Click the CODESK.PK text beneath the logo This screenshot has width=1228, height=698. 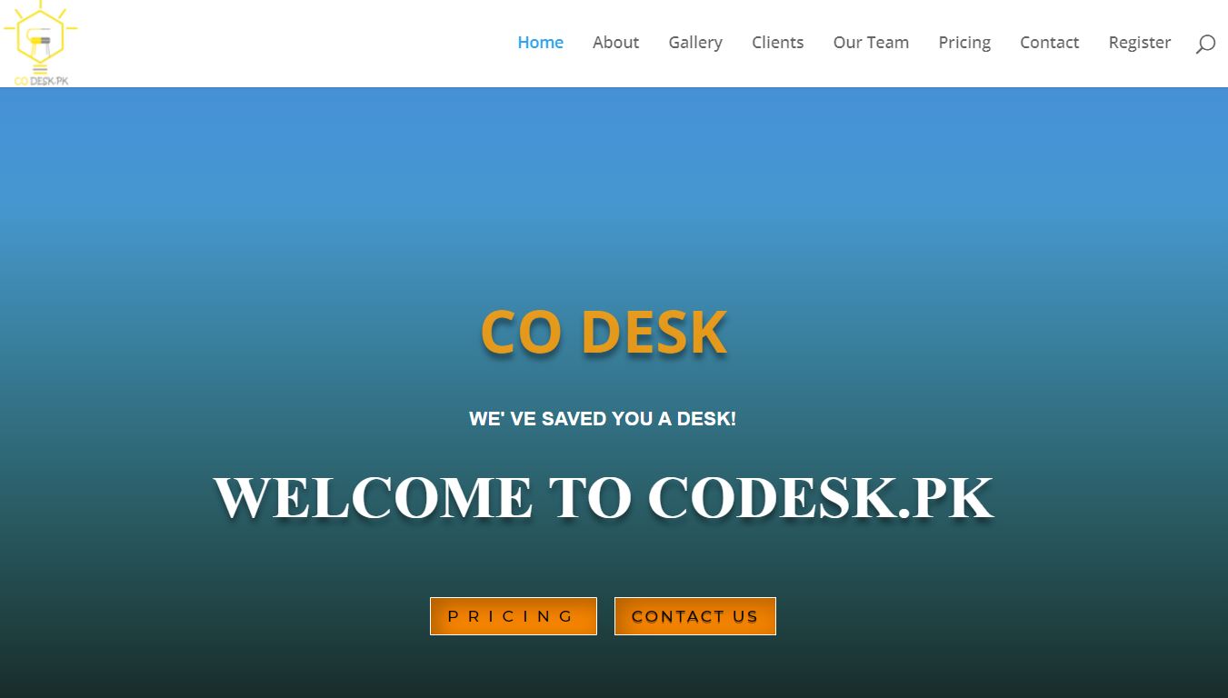41,81
